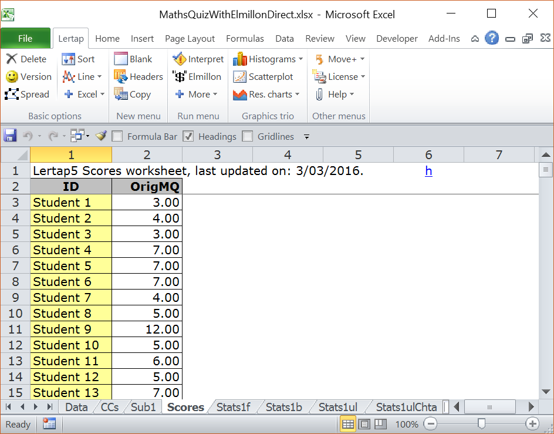Enable the Gridlines checkbox

[248, 136]
